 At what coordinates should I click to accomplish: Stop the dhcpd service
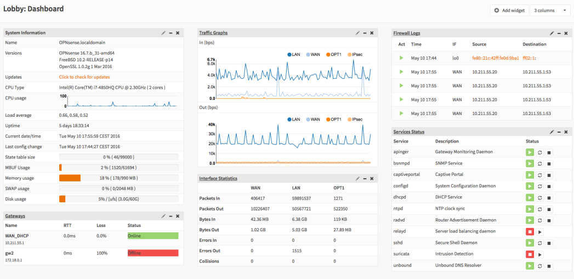(x=549, y=197)
